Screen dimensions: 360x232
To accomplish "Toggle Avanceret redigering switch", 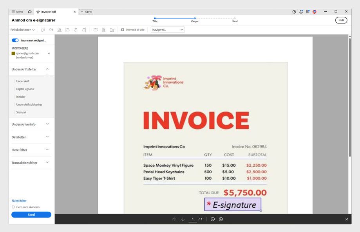I will 15,40.
